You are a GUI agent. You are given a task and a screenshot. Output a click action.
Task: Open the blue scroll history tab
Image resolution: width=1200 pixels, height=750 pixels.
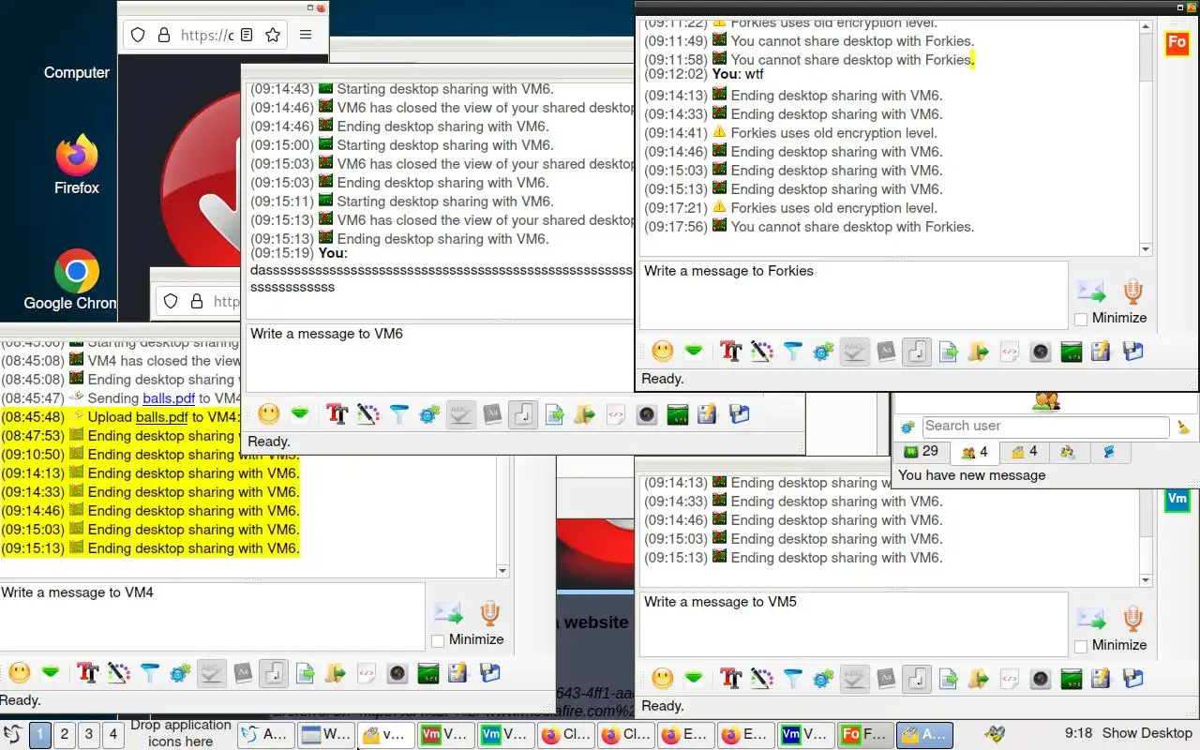[1110, 452]
